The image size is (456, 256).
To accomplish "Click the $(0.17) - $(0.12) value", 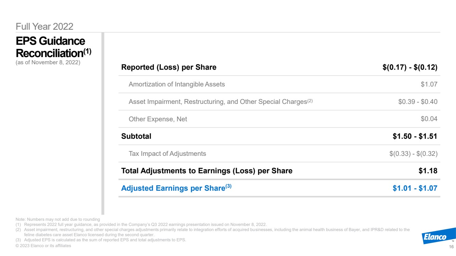I will coord(410,67).
